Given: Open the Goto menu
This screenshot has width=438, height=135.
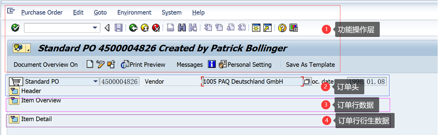Looking at the screenshot, I should (100, 12).
